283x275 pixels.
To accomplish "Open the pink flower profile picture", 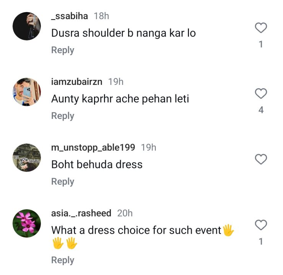I will [27, 223].
